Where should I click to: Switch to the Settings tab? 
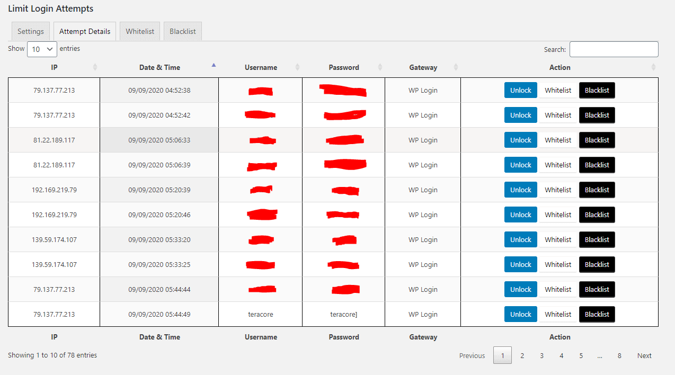pos(31,31)
